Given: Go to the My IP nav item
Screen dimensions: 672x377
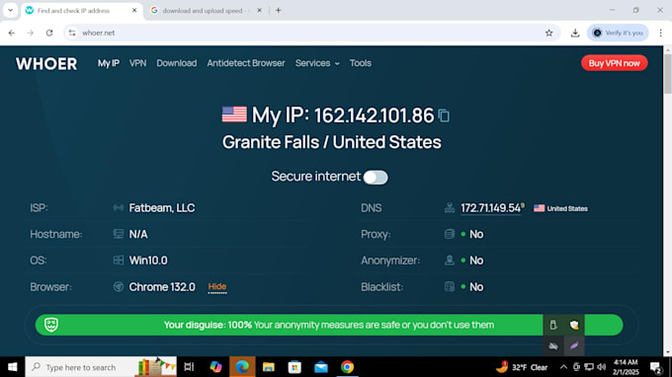Looking at the screenshot, I should click(x=109, y=63).
